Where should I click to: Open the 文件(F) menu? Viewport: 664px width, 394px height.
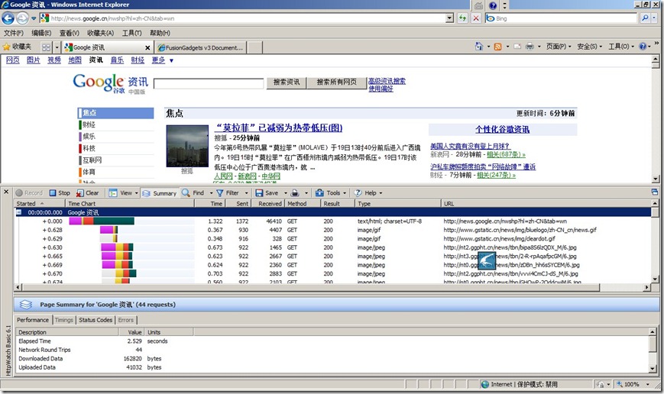coord(14,33)
